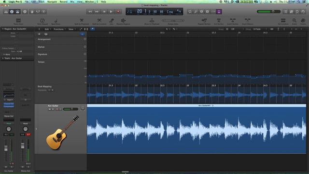Click Move to Playhead toolbar icon
Viewport: 309px width, 174px height.
[152, 21]
